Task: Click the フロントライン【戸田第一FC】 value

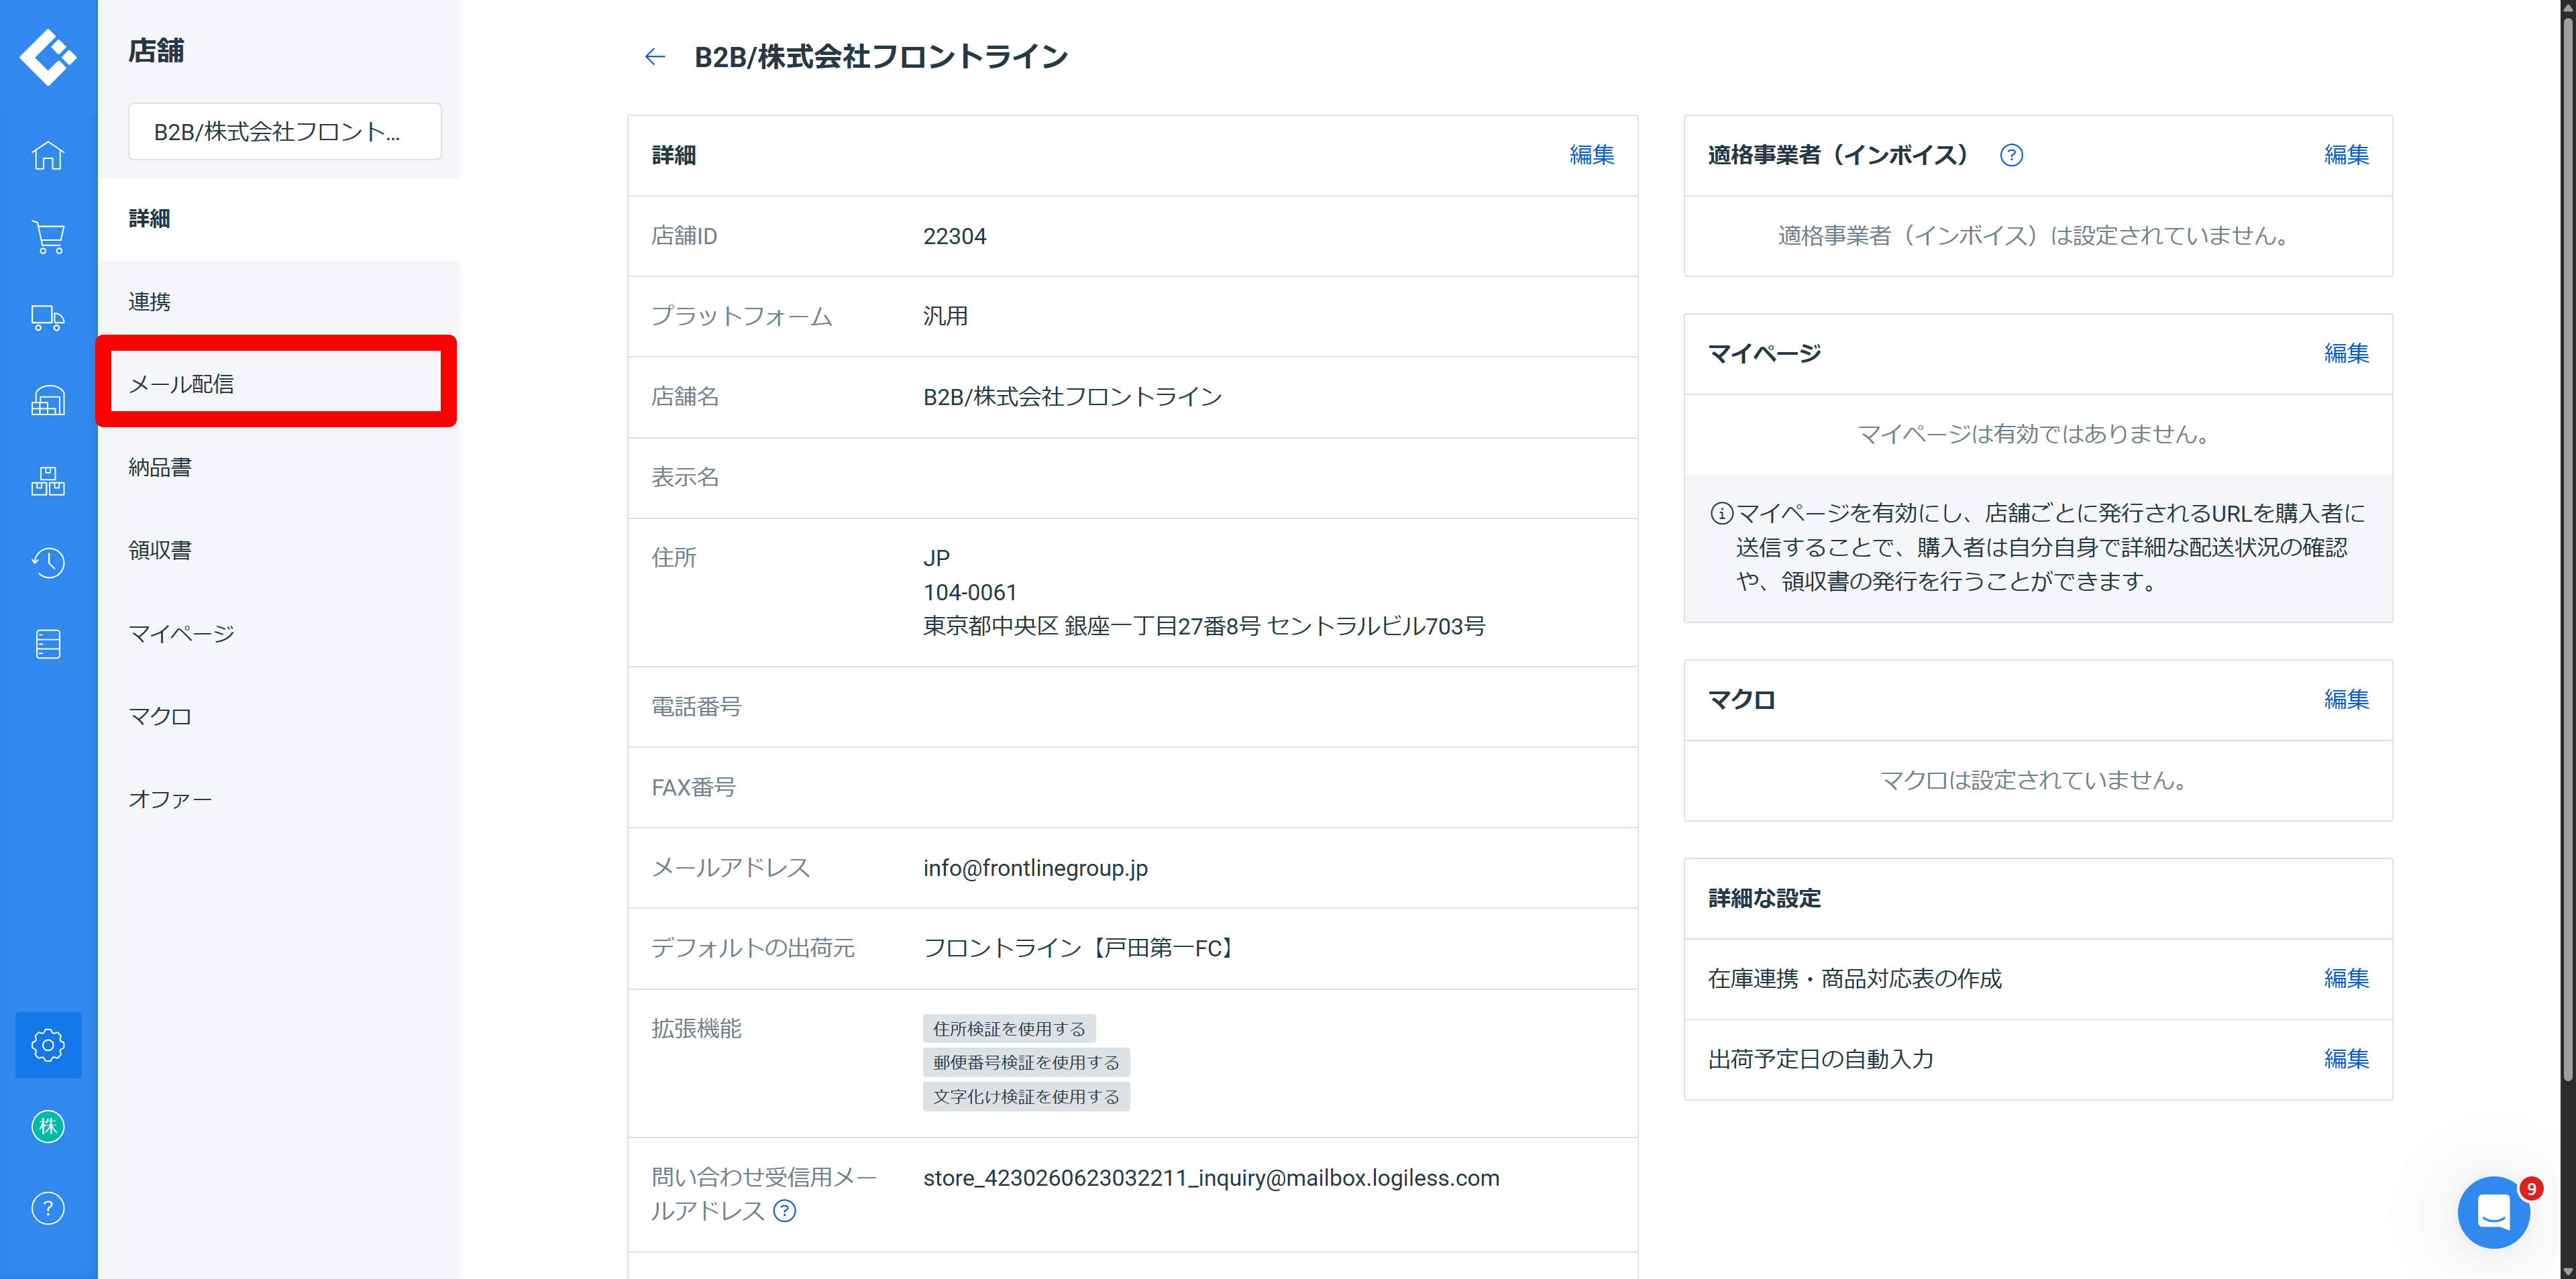Action: coord(1081,948)
